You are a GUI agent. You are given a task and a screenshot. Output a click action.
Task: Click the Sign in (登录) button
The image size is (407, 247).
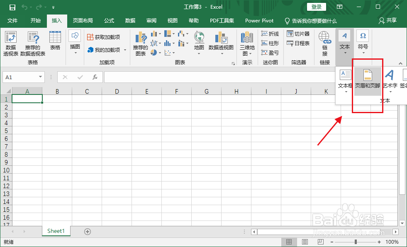point(317,7)
